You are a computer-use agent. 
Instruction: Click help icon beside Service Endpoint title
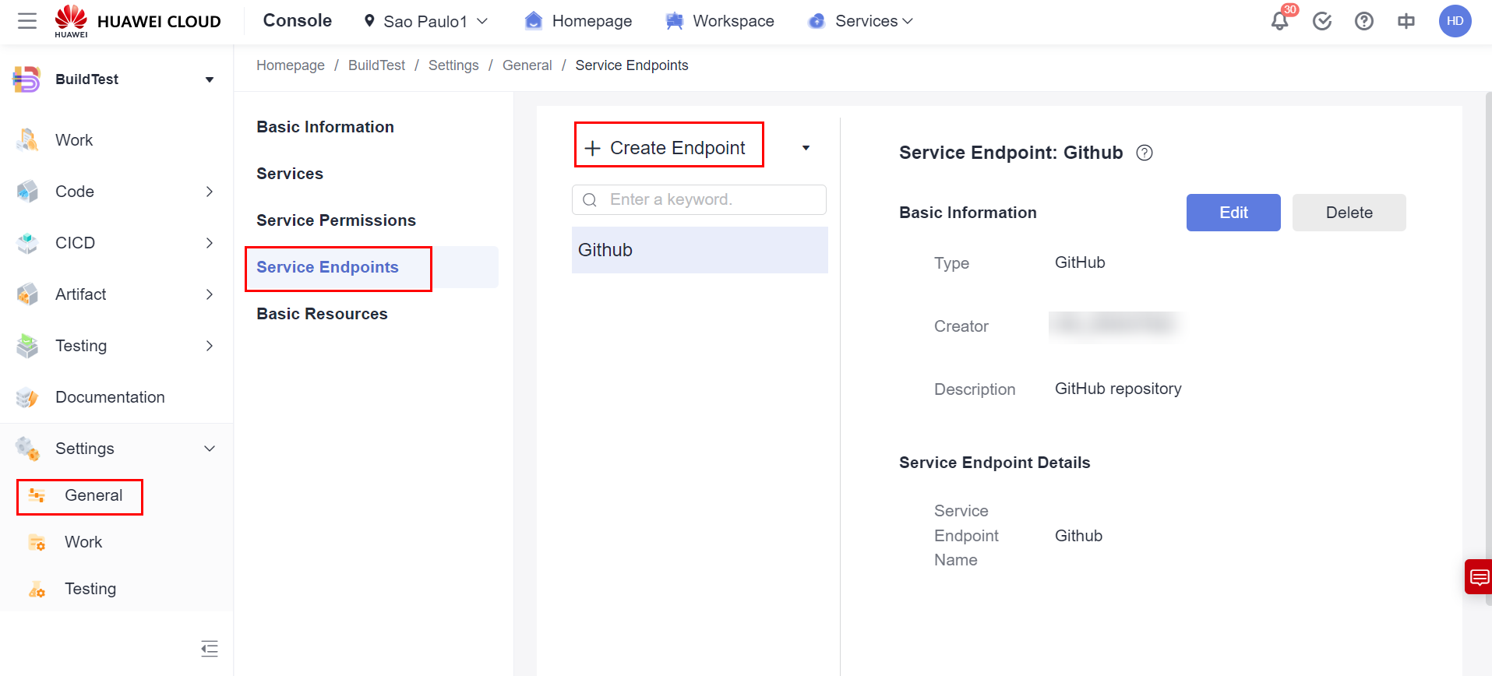(1144, 153)
